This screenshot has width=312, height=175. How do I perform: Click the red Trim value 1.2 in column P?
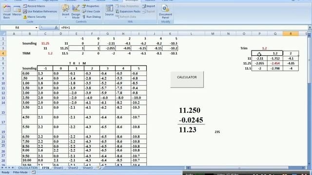click(x=264, y=48)
